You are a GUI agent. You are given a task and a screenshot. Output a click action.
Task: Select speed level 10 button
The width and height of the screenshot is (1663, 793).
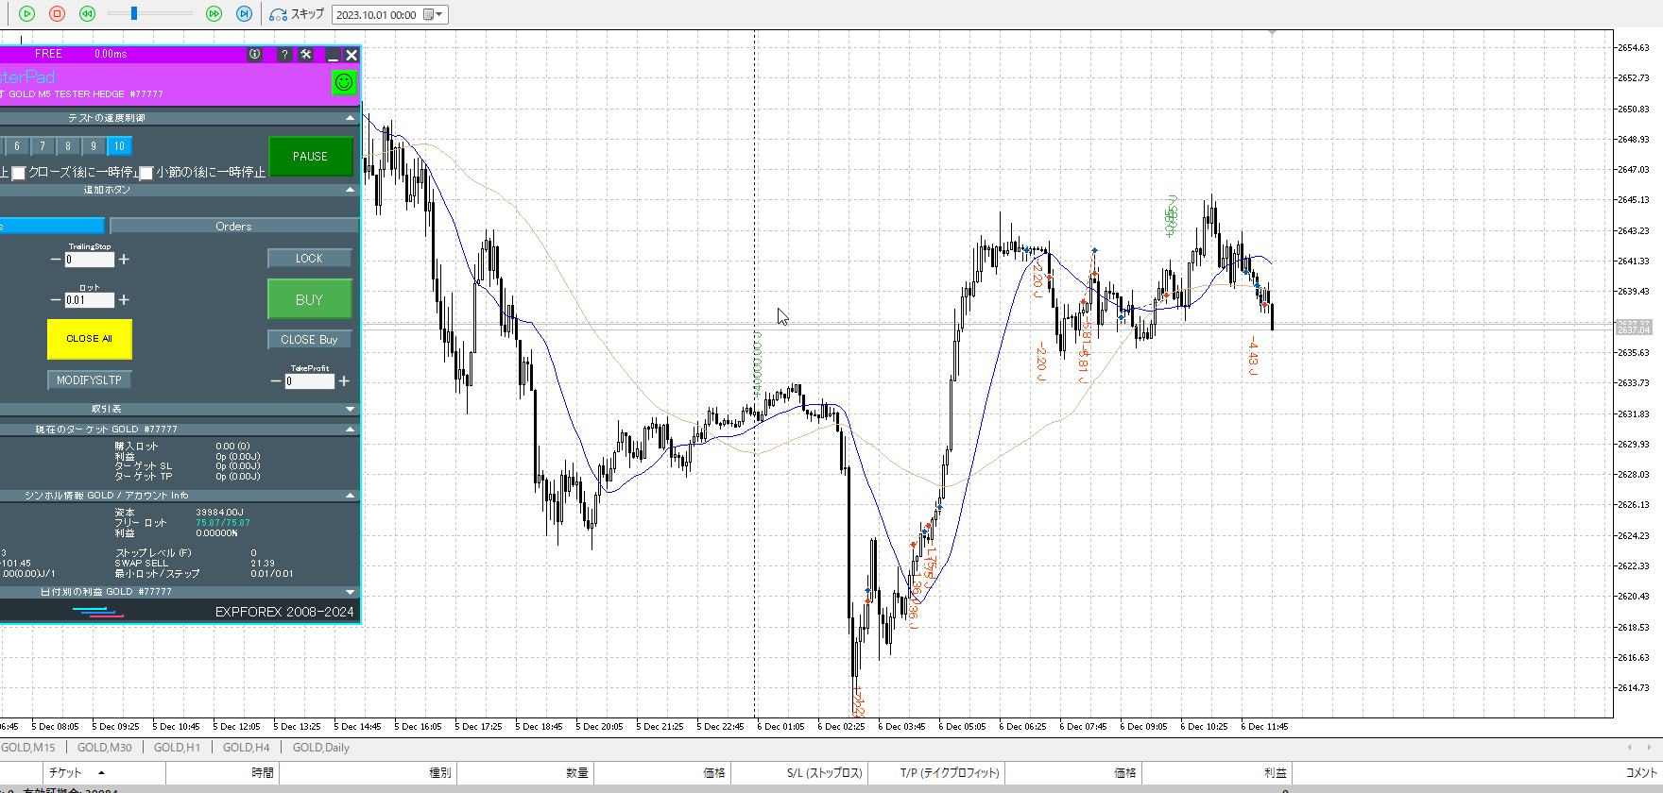point(119,146)
